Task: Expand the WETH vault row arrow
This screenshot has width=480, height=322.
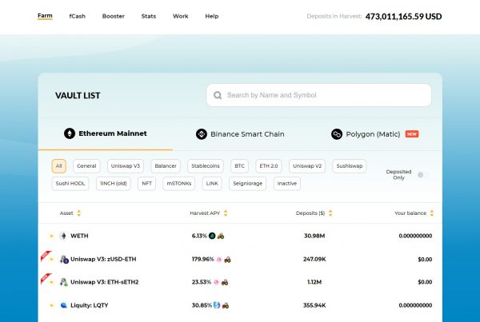Action: point(52,237)
